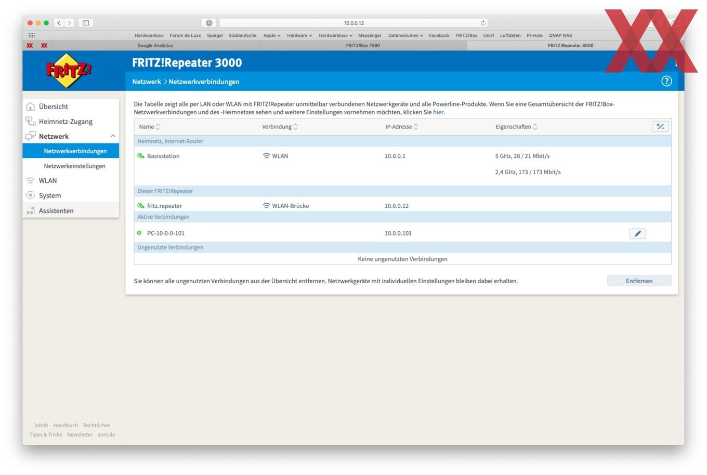
Task: Click the Assistenten icon in sidebar
Action: pyautogui.click(x=31, y=210)
